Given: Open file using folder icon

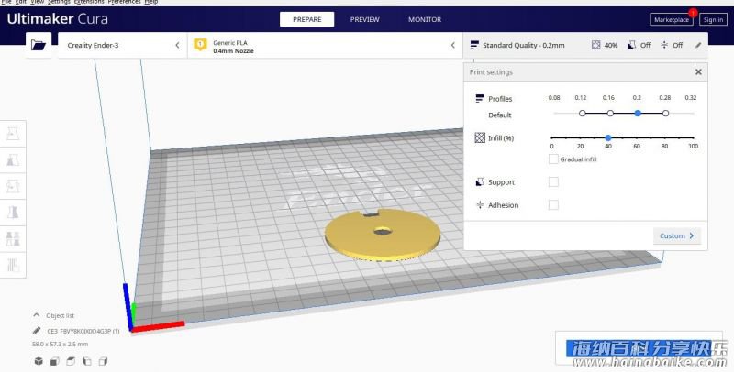Looking at the screenshot, I should pos(39,45).
